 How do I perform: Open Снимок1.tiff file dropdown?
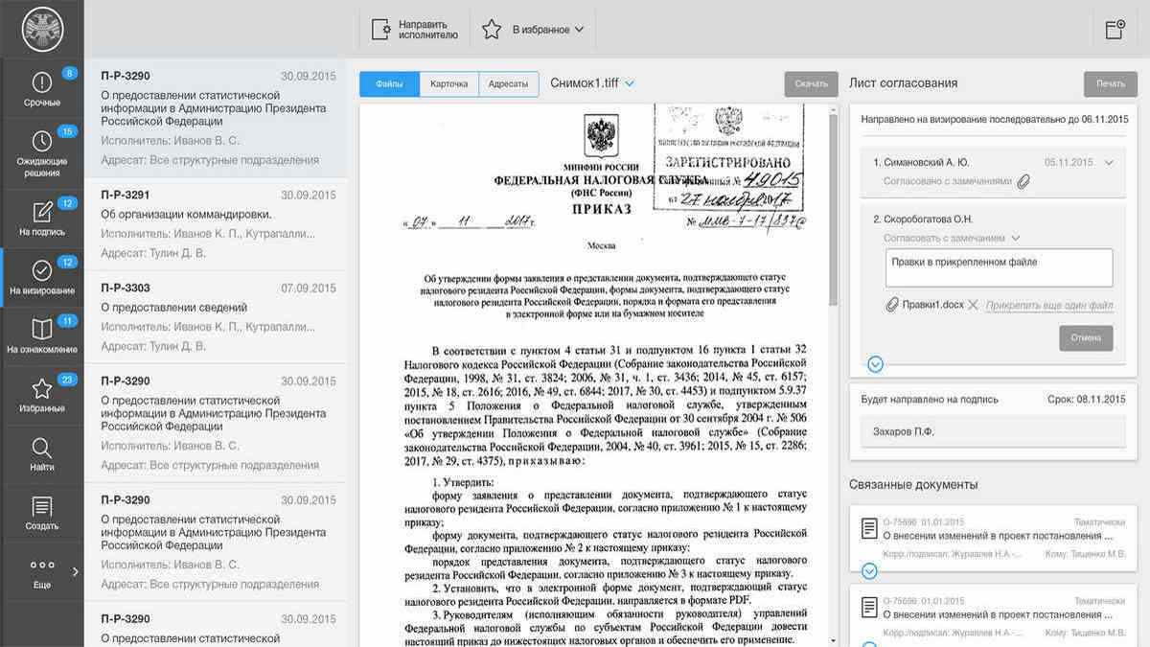pyautogui.click(x=630, y=83)
